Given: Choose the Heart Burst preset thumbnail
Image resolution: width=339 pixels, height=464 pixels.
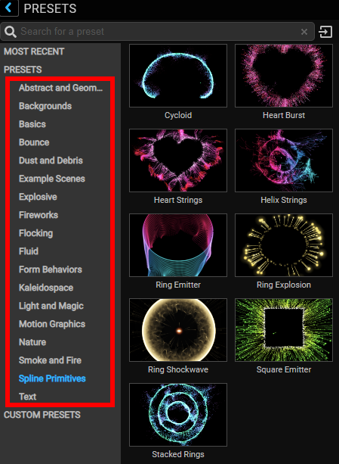Looking at the screenshot, I should coord(284,76).
